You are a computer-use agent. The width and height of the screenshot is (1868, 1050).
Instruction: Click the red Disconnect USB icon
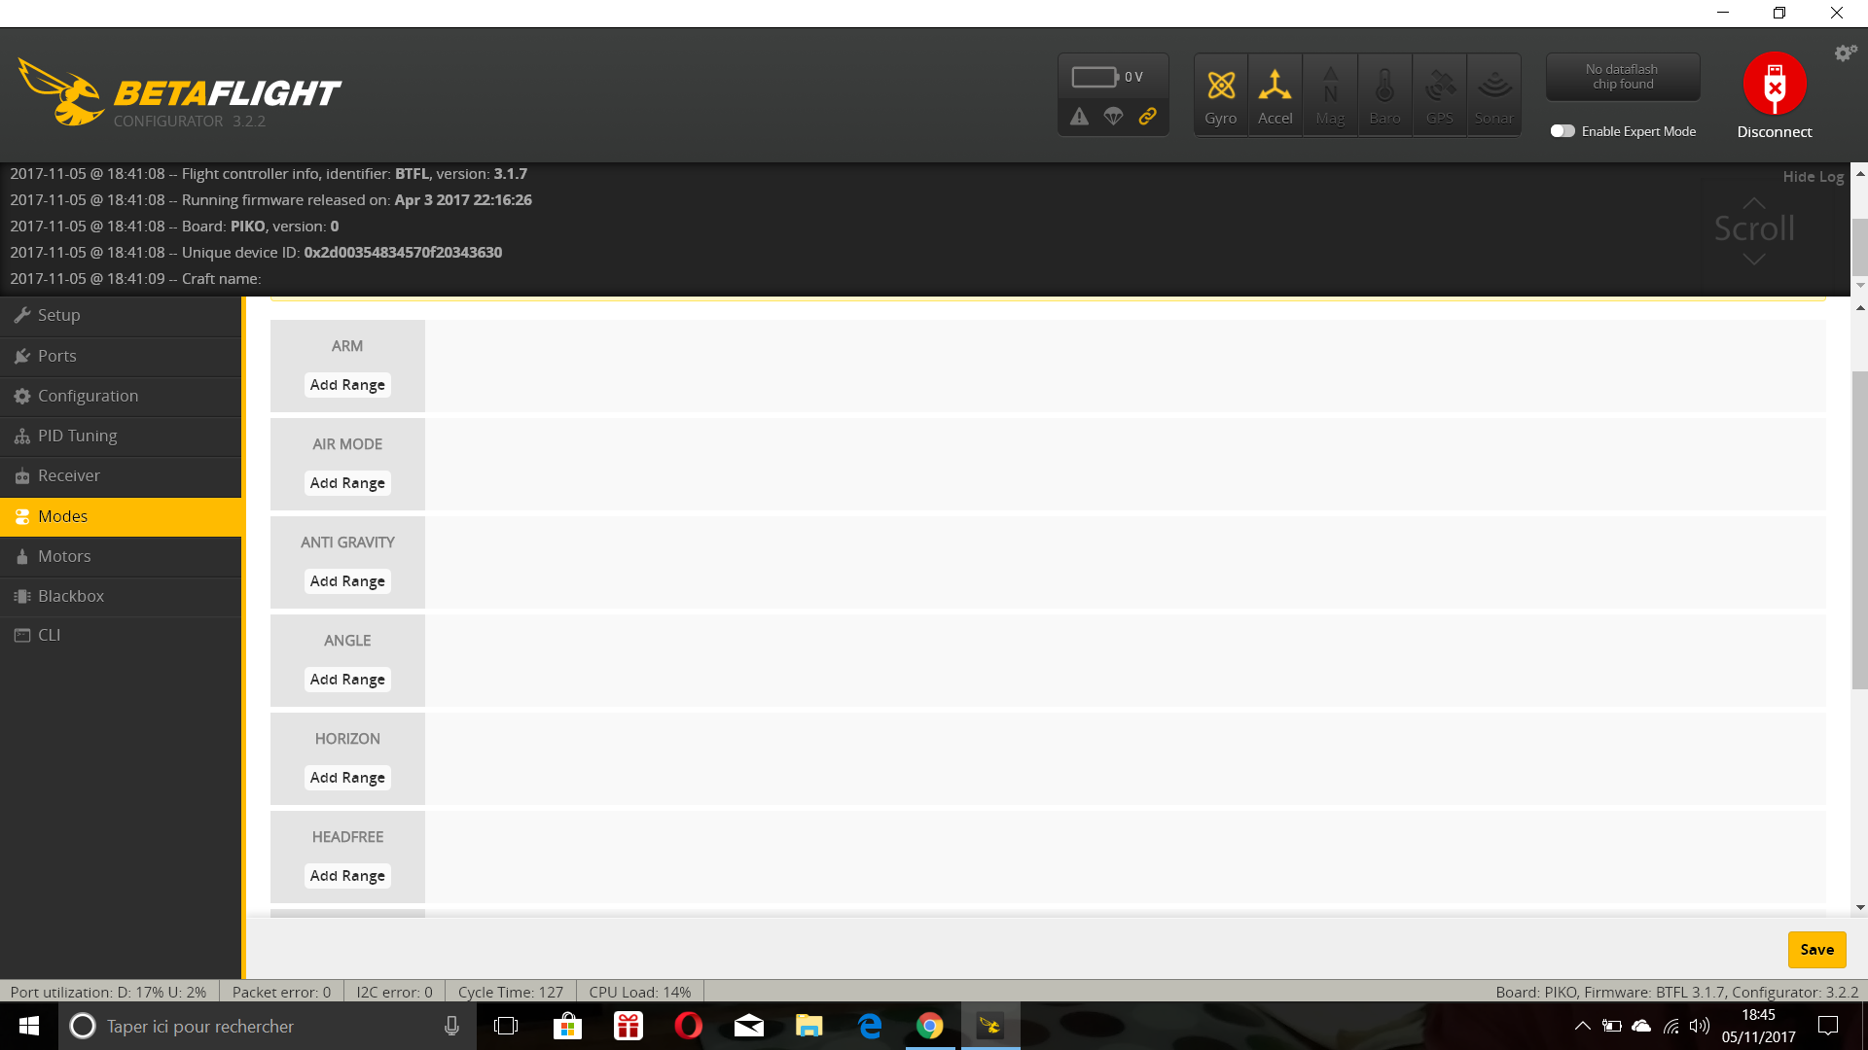(1774, 85)
